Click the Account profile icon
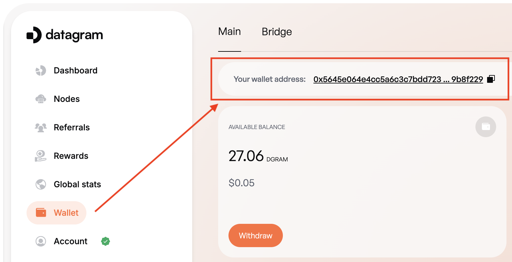The height and width of the screenshot is (262, 512). coord(41,241)
